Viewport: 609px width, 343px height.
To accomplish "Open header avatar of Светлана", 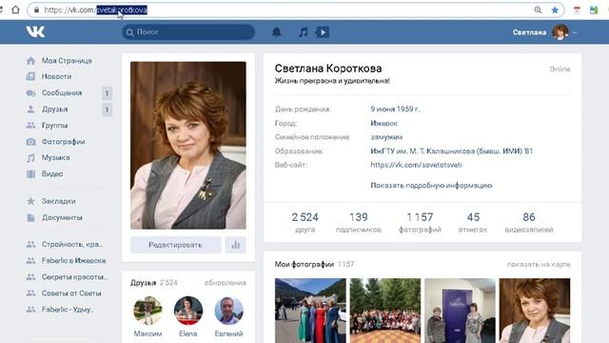I will coord(560,32).
